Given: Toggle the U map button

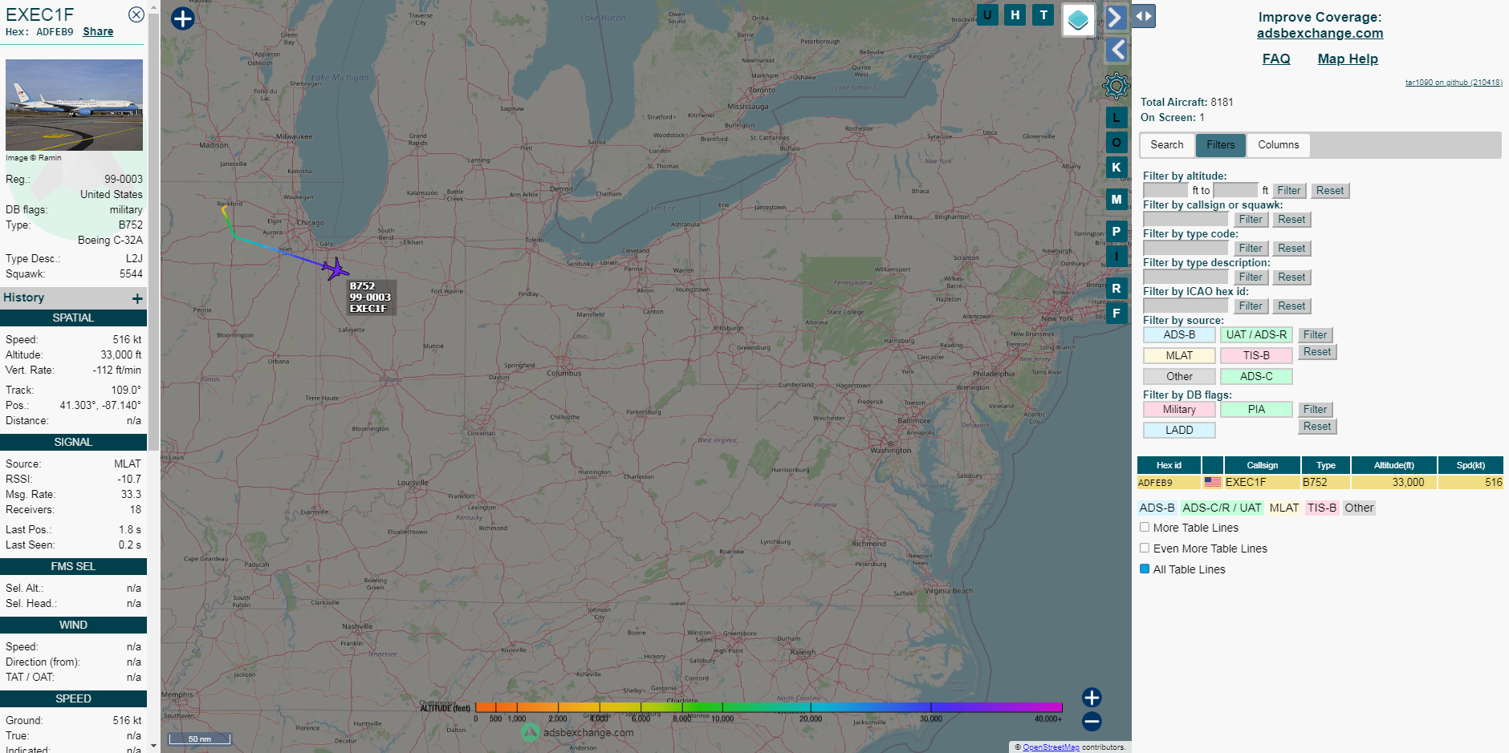Looking at the screenshot, I should [x=987, y=14].
